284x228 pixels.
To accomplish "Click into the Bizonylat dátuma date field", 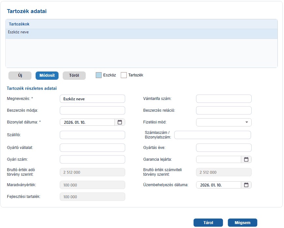I will click(x=87, y=122).
